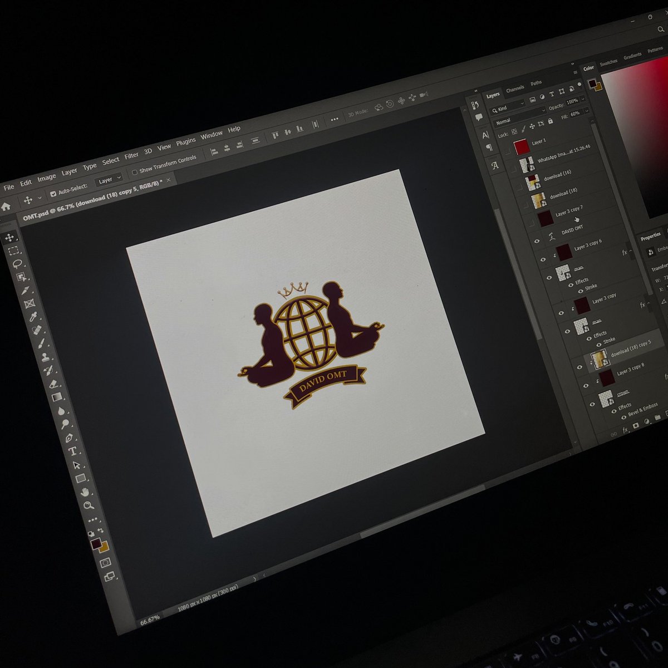668x668 pixels.
Task: Select the Path Selection arrow tool
Action: point(77,465)
